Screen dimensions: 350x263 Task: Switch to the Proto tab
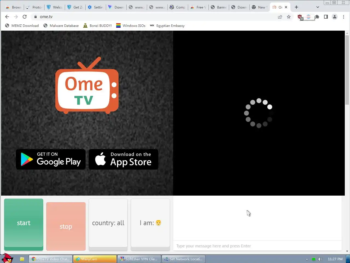click(34, 7)
